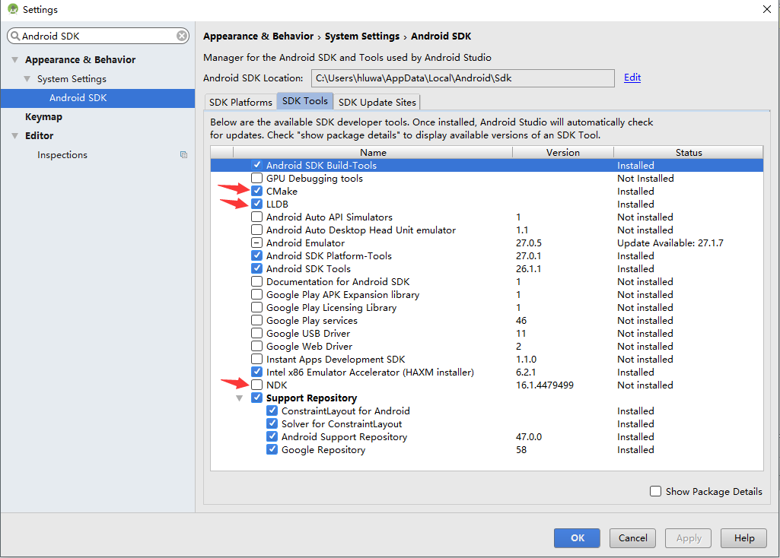
Task: Click the search magnifier icon
Action: point(14,36)
